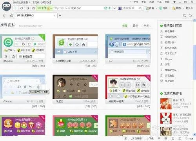The image size is (196, 141).
Task: Click the skin shirt icon in title bar
Action: pyautogui.click(x=174, y=2)
